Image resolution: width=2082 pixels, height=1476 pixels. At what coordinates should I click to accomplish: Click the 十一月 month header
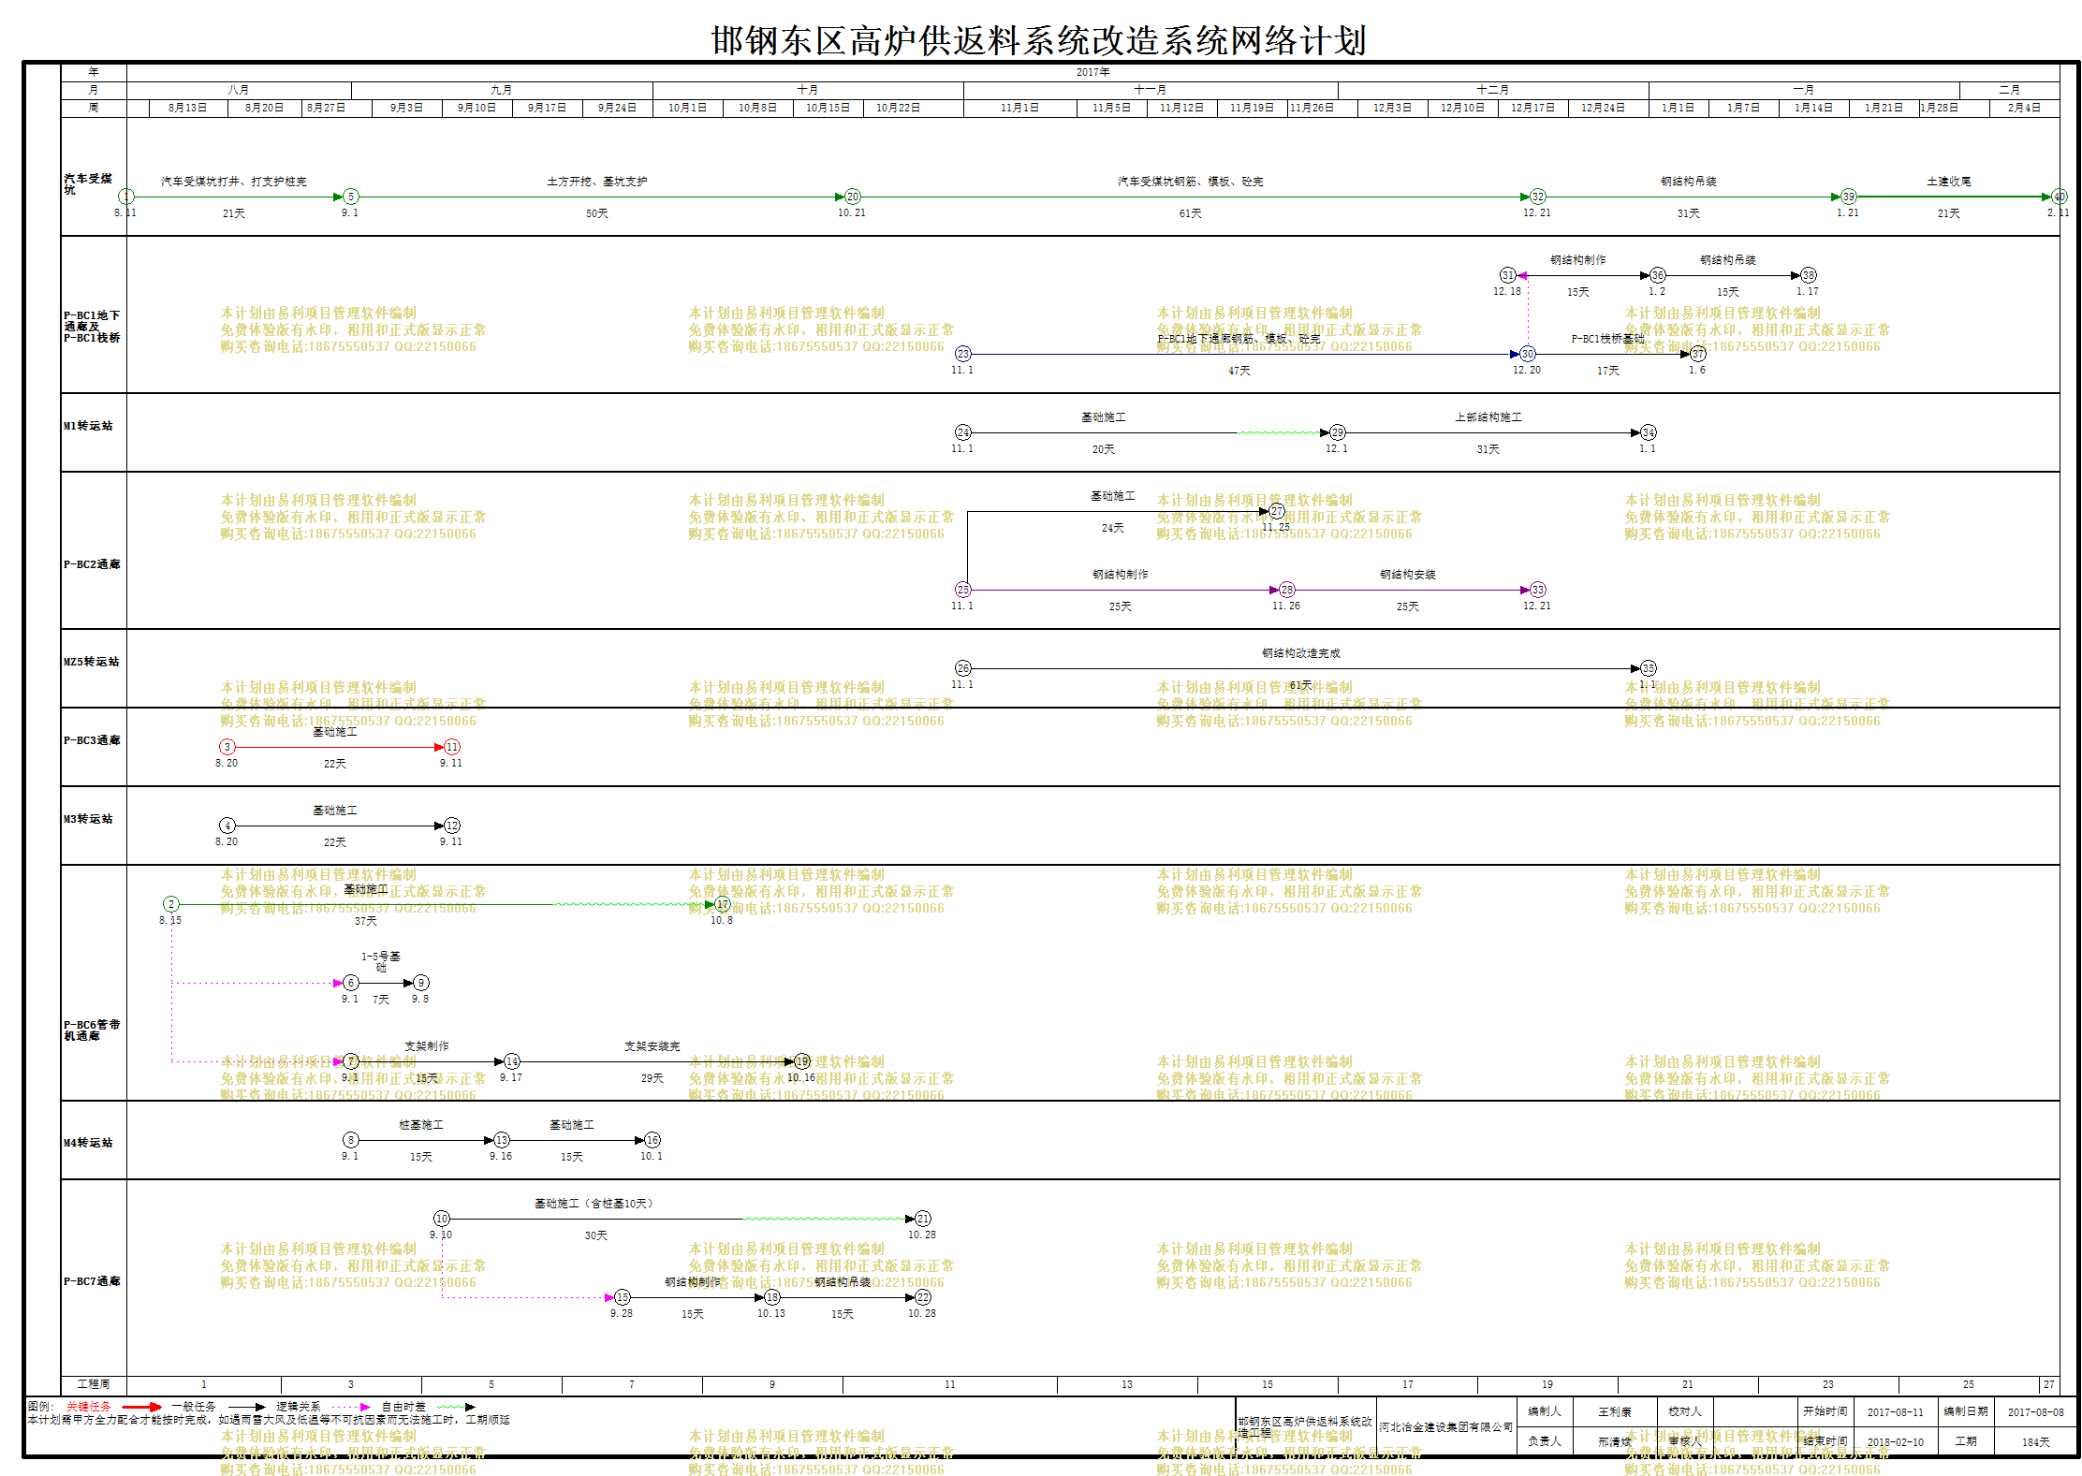tap(1151, 90)
